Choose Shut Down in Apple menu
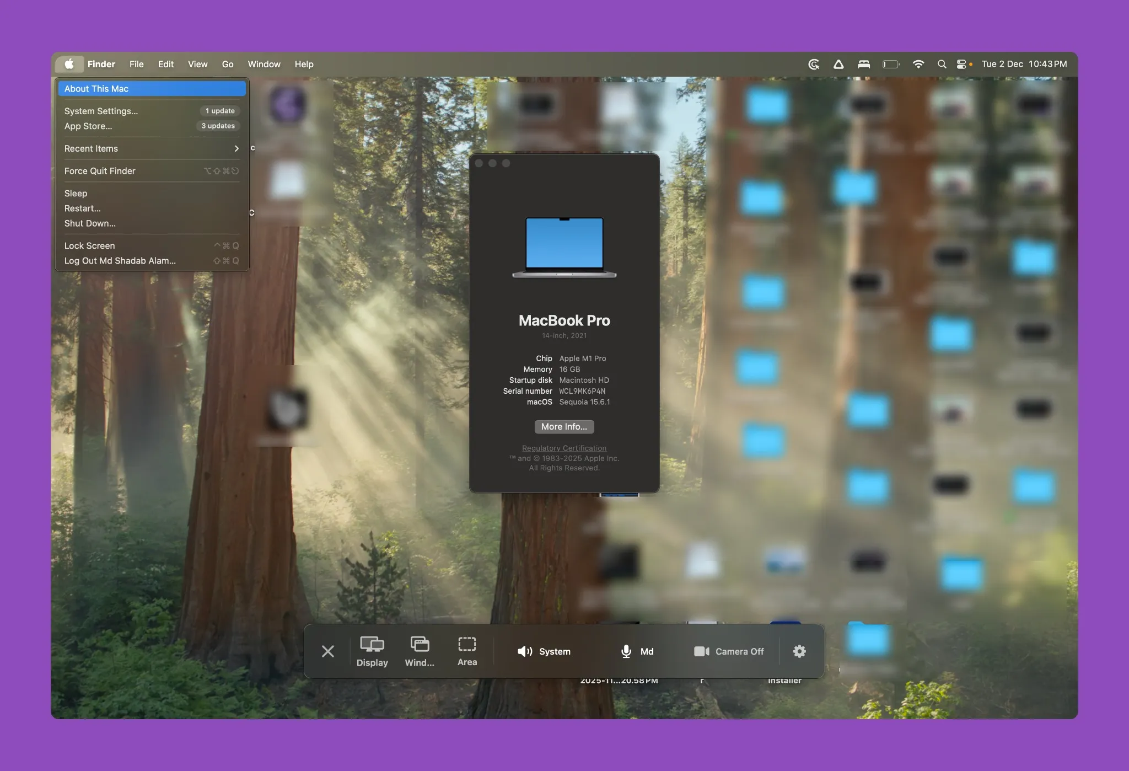Screen dimensions: 1129x771 tap(152, 223)
